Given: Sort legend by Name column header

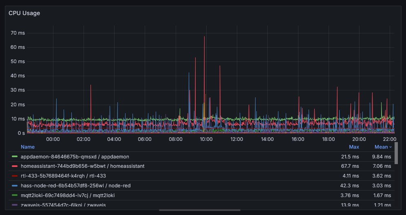Looking at the screenshot, I should pyautogui.click(x=28, y=147).
